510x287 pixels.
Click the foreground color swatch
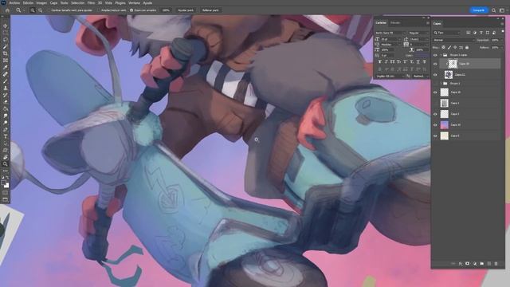pos(3,183)
